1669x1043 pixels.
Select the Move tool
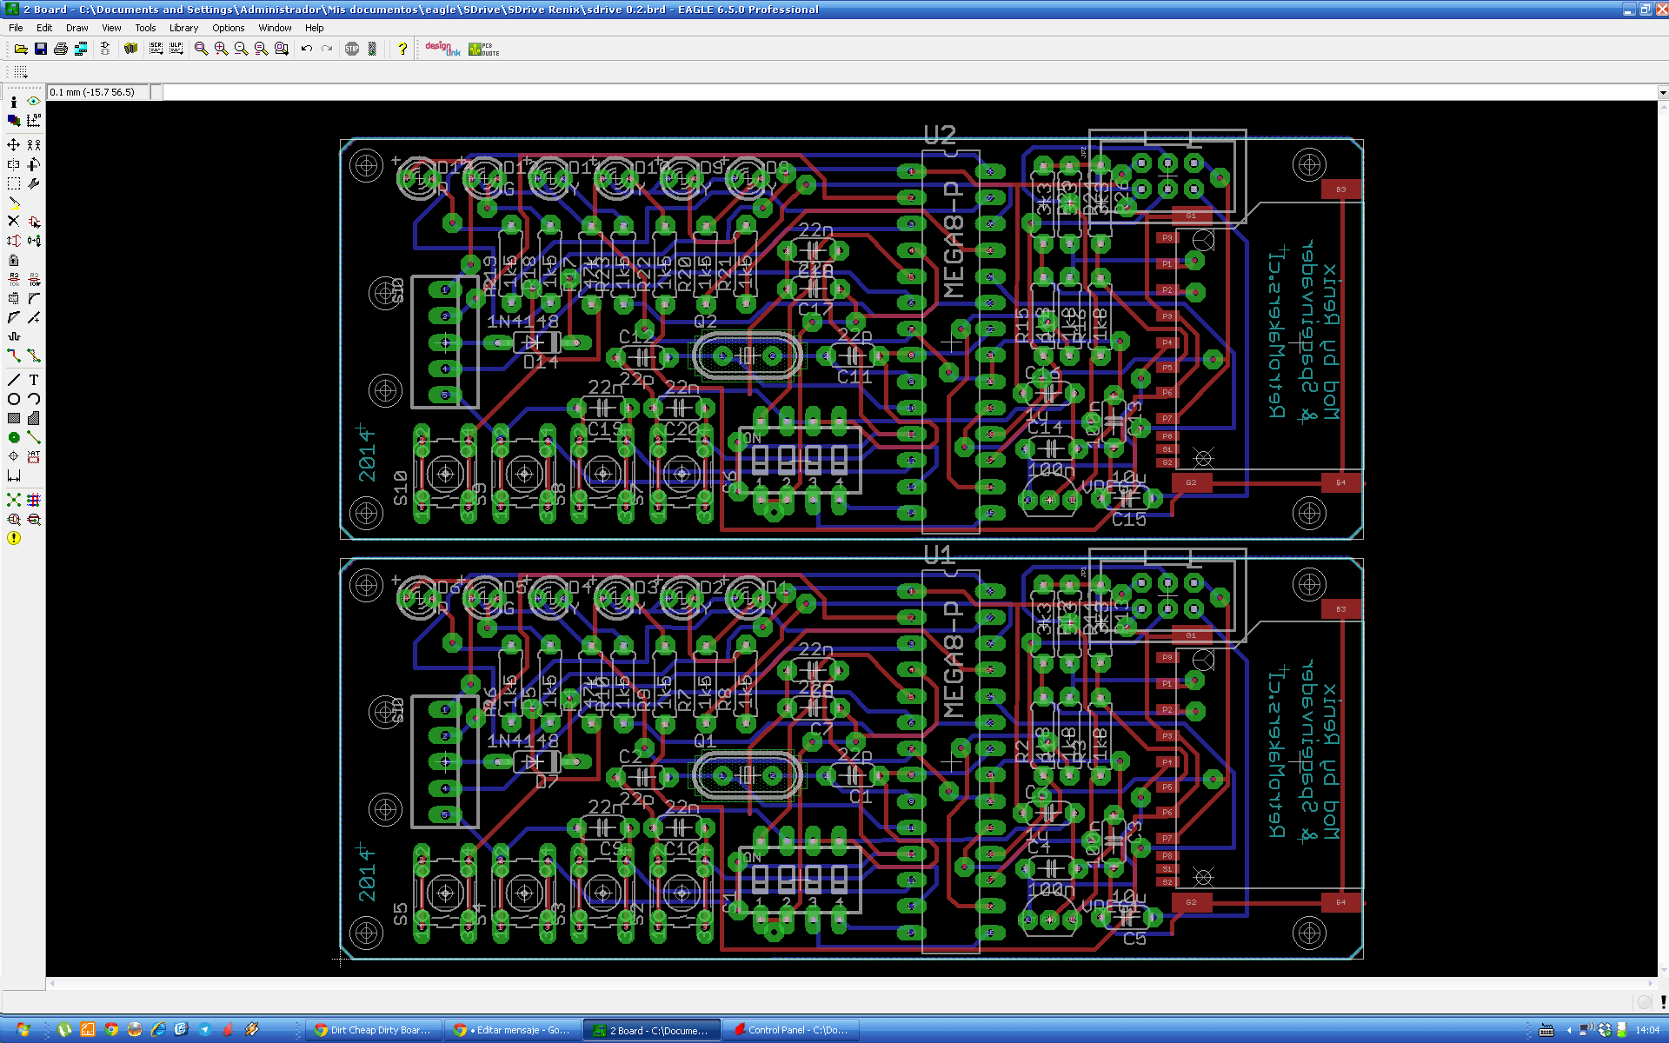coord(14,145)
